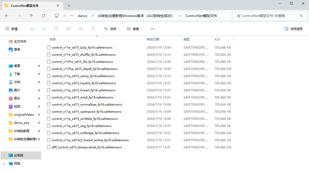Viewport: 309px width, 173px height.
Task: Open 文档 in the sidebar
Action: (x=15, y=82)
